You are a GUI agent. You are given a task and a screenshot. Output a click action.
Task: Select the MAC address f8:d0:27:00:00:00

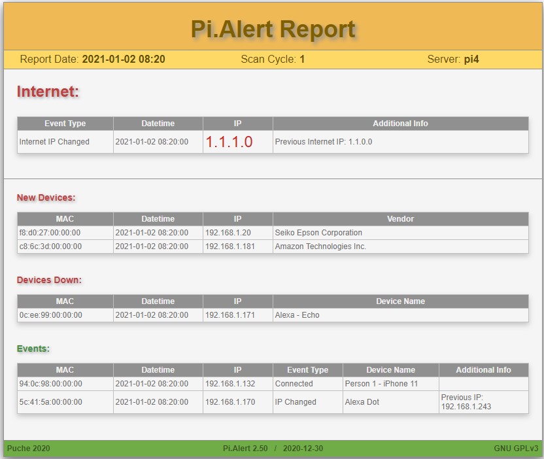pyautogui.click(x=50, y=233)
